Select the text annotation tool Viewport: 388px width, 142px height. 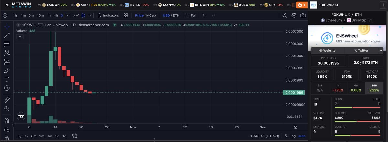pos(6,79)
